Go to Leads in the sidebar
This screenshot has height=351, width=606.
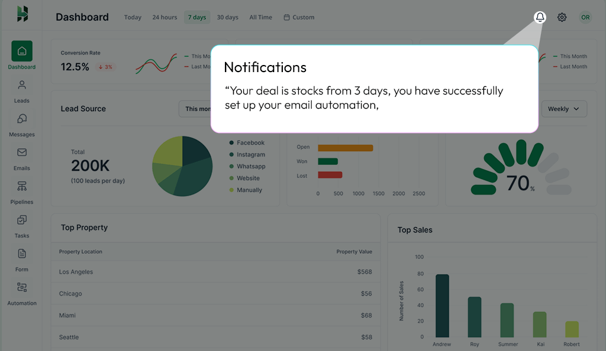click(x=22, y=91)
